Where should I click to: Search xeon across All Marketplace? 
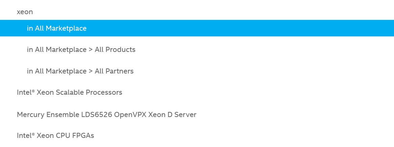pos(197,28)
